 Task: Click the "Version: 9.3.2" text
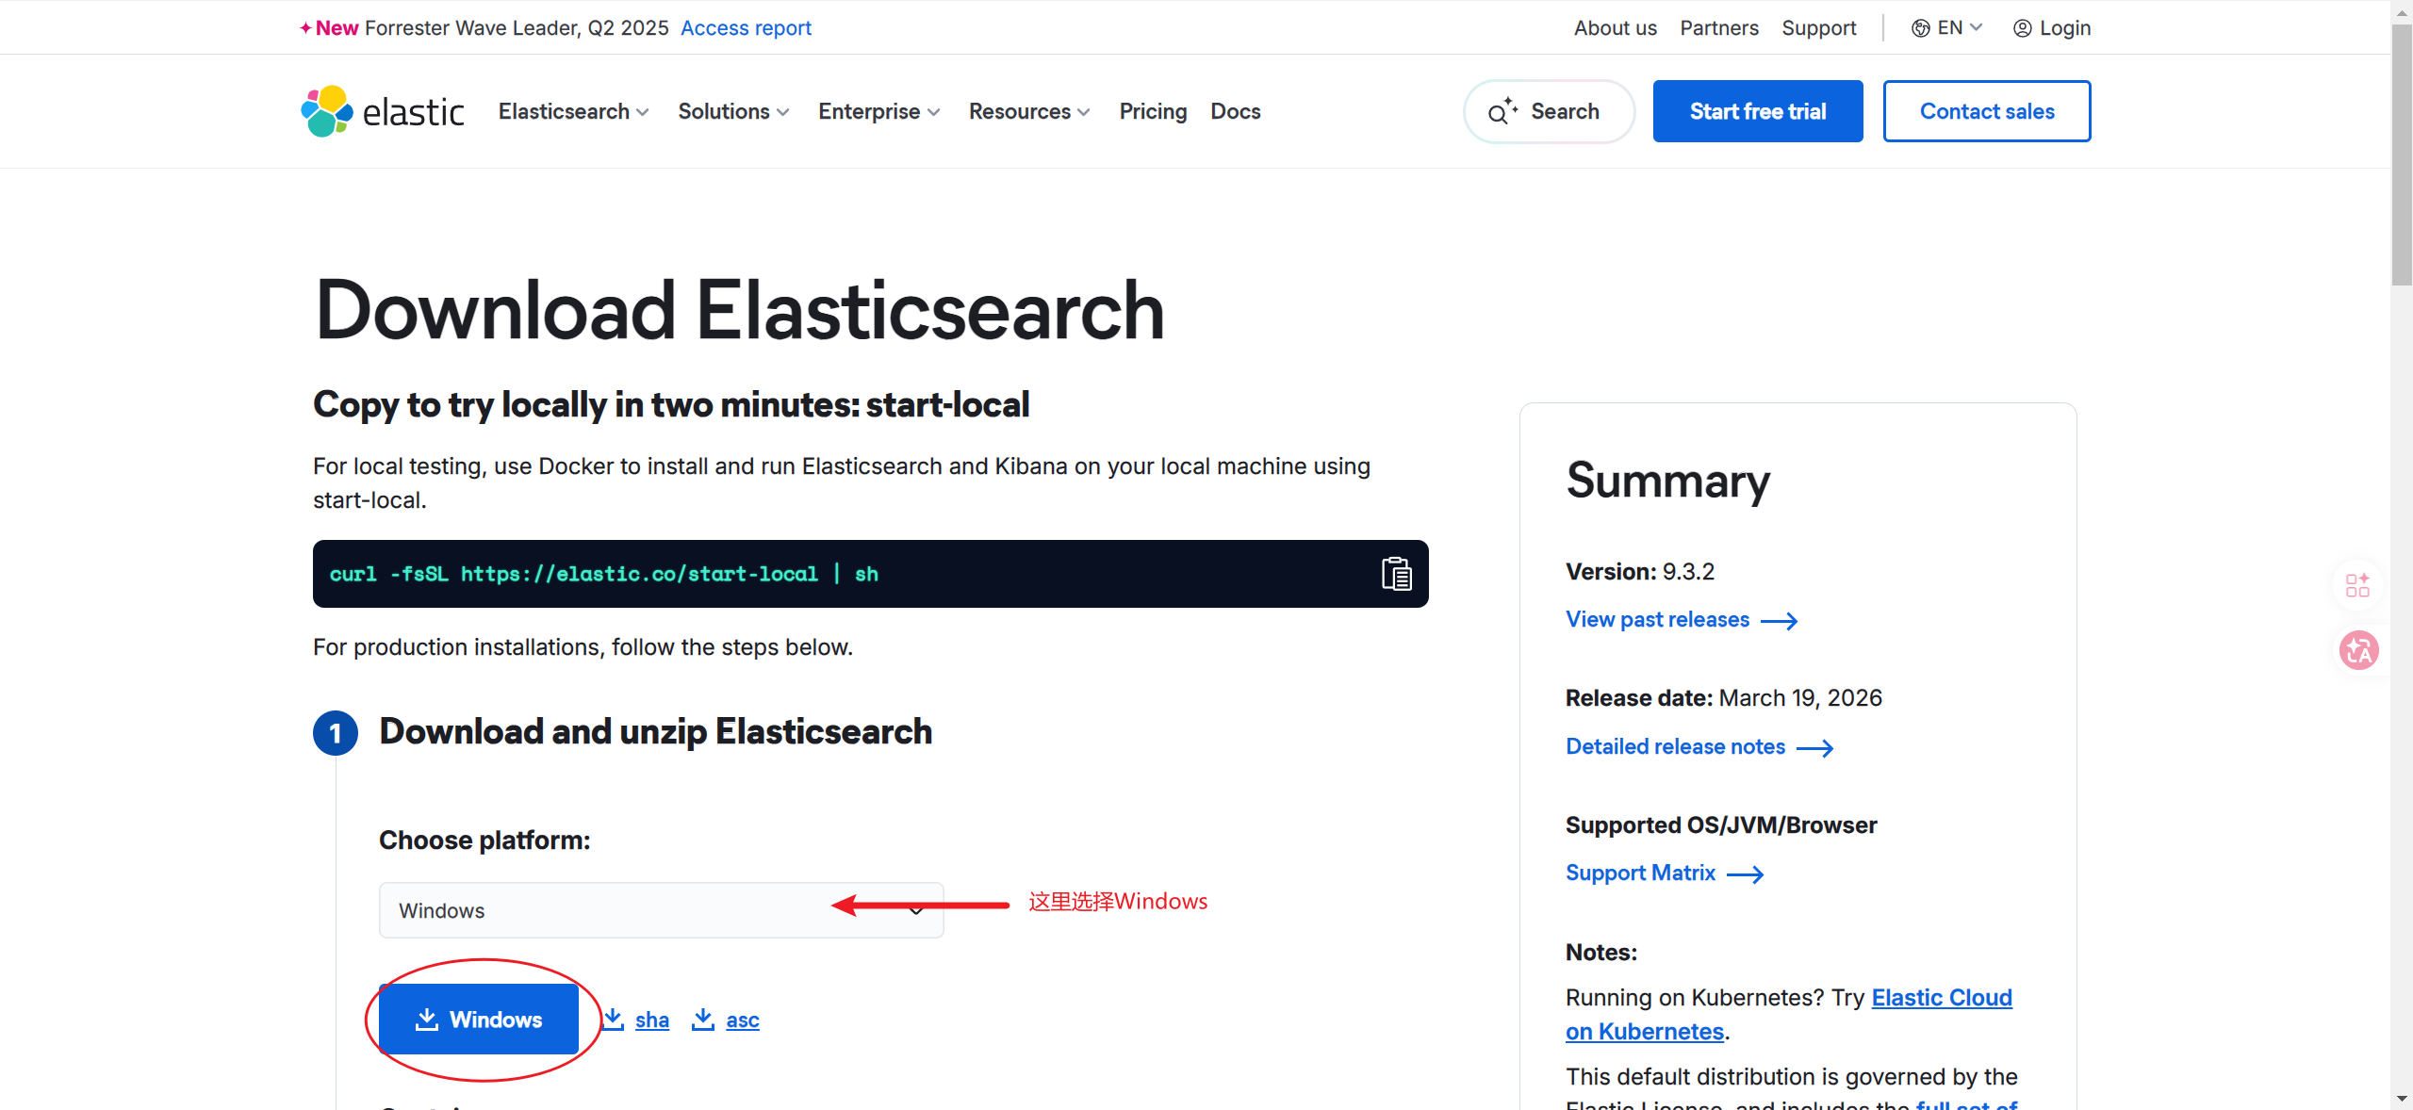(1639, 572)
